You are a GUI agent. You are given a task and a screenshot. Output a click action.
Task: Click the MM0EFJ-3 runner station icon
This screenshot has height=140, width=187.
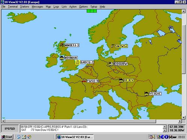tap(62, 45)
